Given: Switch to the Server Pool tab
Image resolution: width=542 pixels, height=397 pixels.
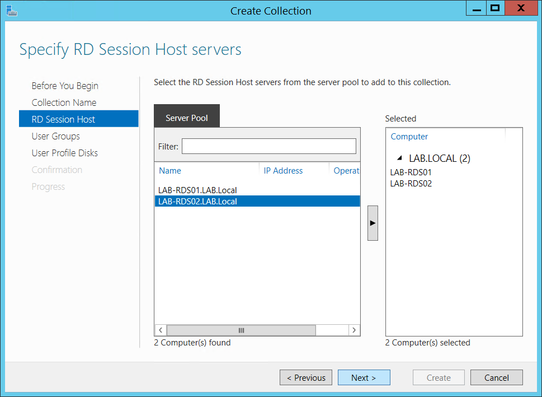Looking at the screenshot, I should point(187,118).
